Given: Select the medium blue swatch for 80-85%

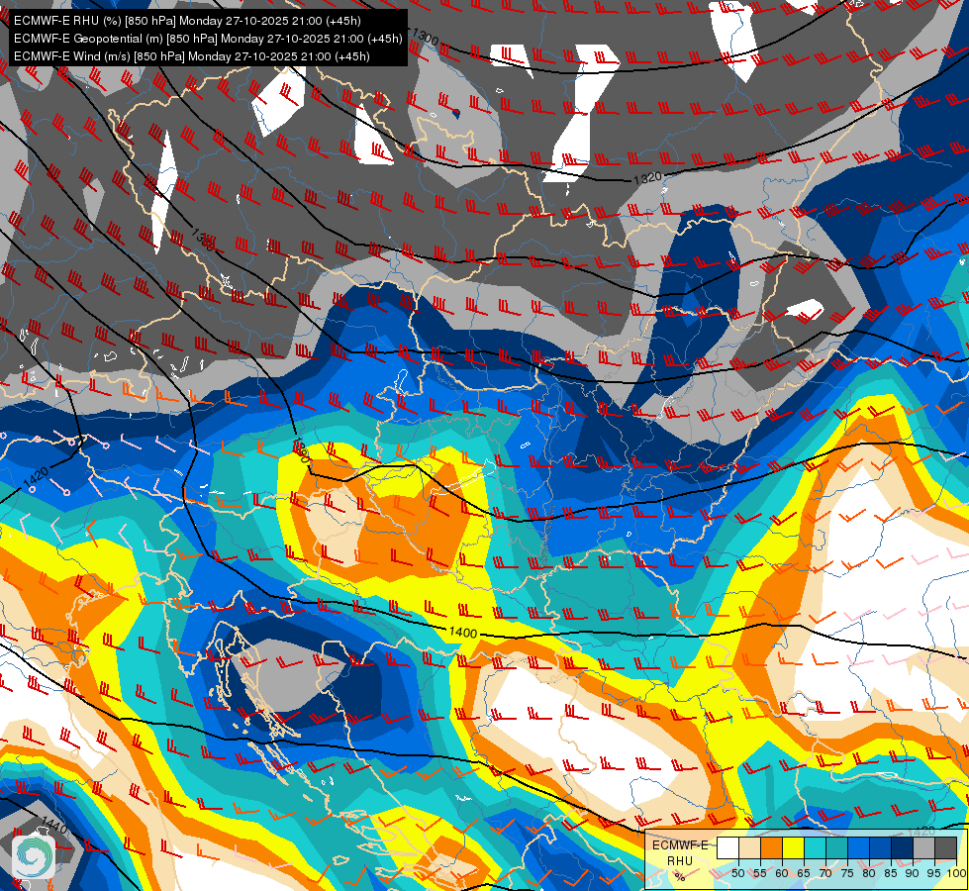Looking at the screenshot, I should tap(881, 847).
